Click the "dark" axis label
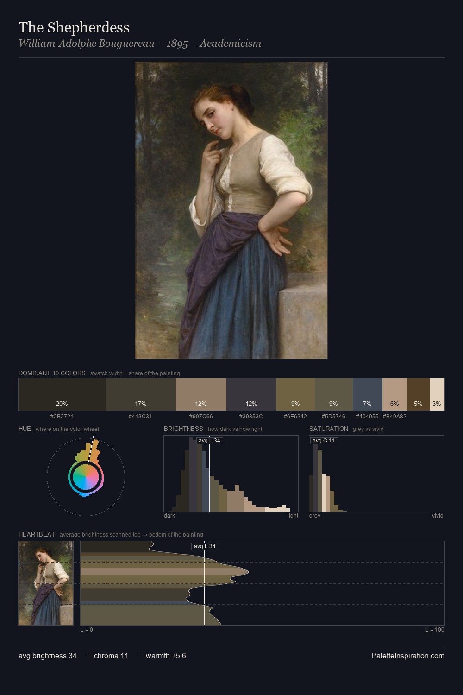The width and height of the screenshot is (463, 695). (x=169, y=516)
